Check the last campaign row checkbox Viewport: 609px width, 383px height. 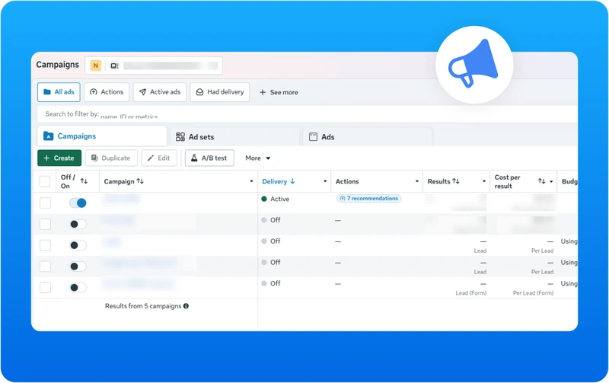tap(45, 288)
